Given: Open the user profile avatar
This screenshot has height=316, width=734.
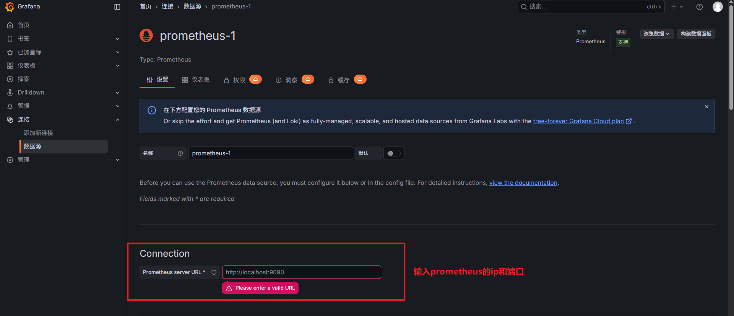Looking at the screenshot, I should [718, 7].
